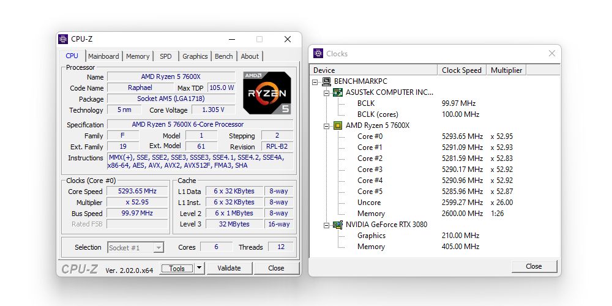The height and width of the screenshot is (306, 612).
Task: Click the Cores value 6
Action: 216,247
